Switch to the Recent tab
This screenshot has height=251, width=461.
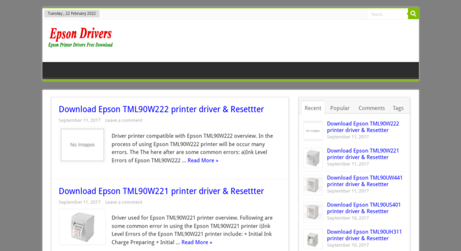coord(313,108)
